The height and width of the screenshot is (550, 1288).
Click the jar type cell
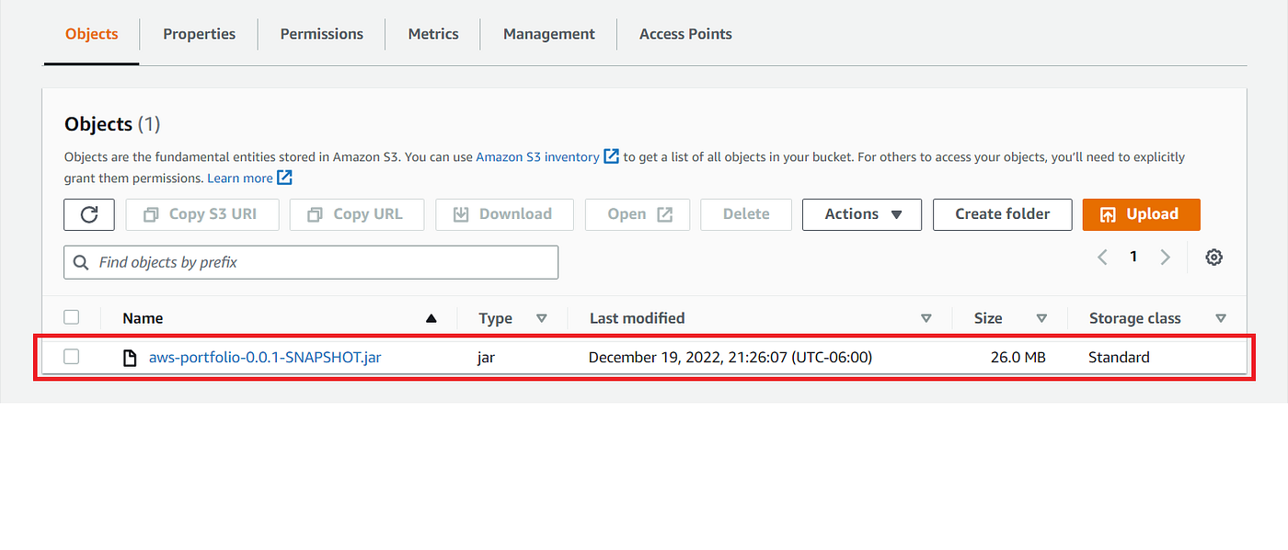tap(487, 358)
